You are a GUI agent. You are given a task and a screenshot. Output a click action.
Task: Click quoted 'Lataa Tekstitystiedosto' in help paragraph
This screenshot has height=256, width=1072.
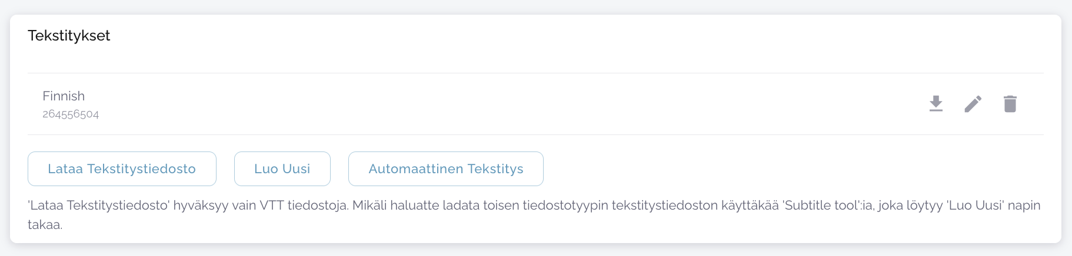(99, 206)
